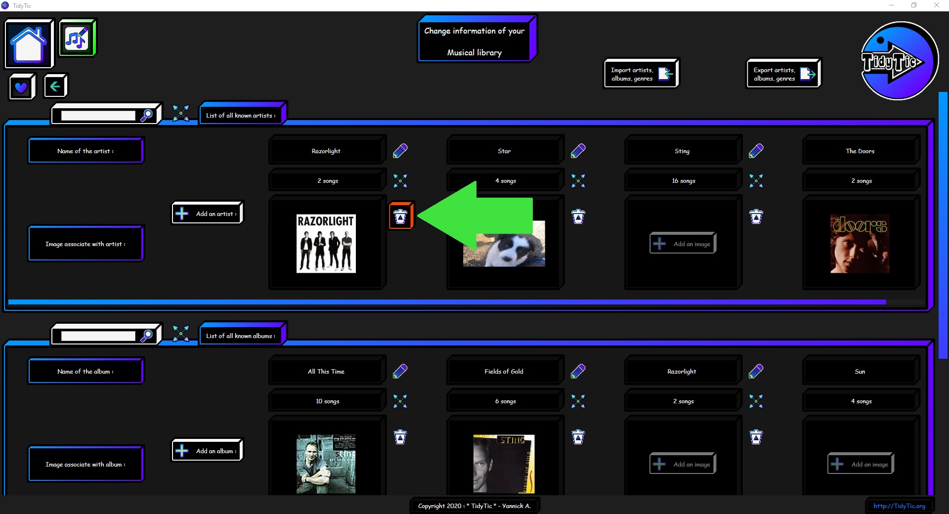This screenshot has height=514, width=949.
Task: Expand Razorlight artist's 2 songs
Action: tap(400, 181)
